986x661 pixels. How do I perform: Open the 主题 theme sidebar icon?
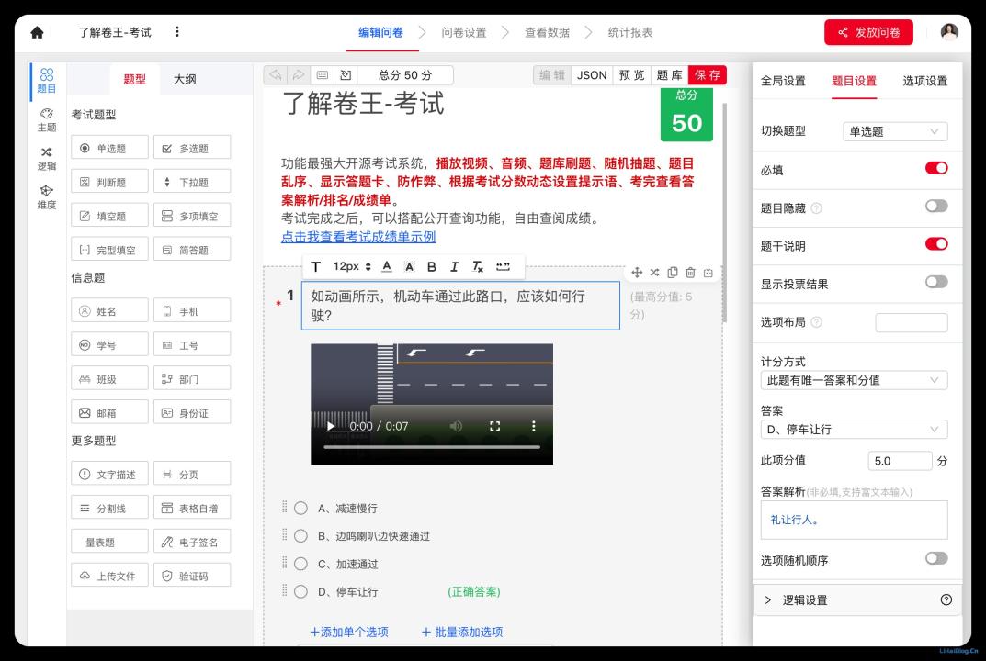[47, 120]
